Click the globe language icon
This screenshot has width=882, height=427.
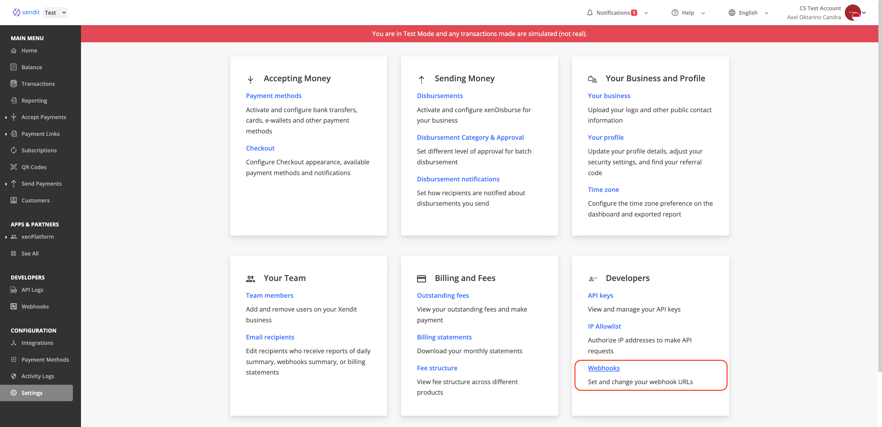(732, 13)
